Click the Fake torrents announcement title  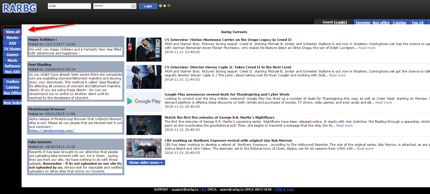click(40, 142)
